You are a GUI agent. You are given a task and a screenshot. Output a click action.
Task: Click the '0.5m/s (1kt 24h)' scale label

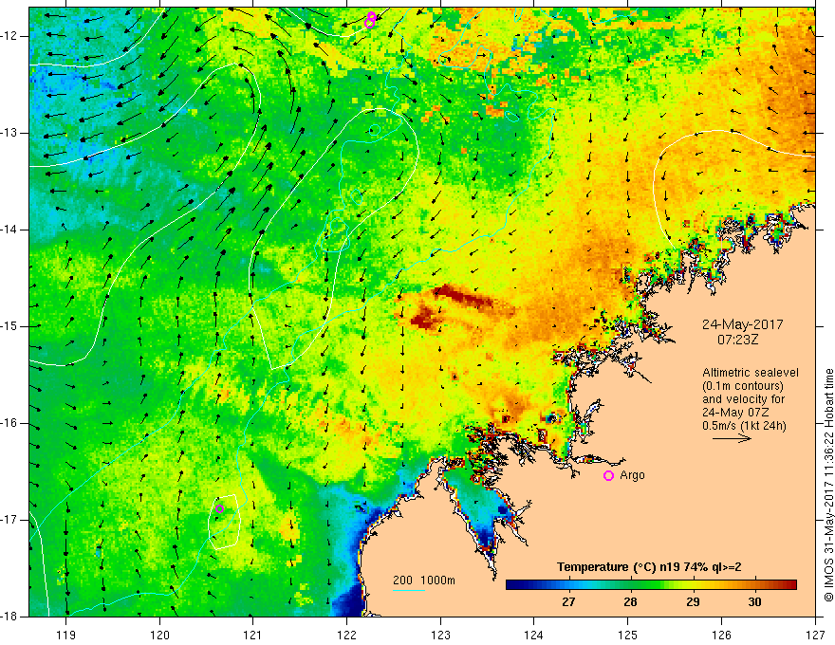744,426
